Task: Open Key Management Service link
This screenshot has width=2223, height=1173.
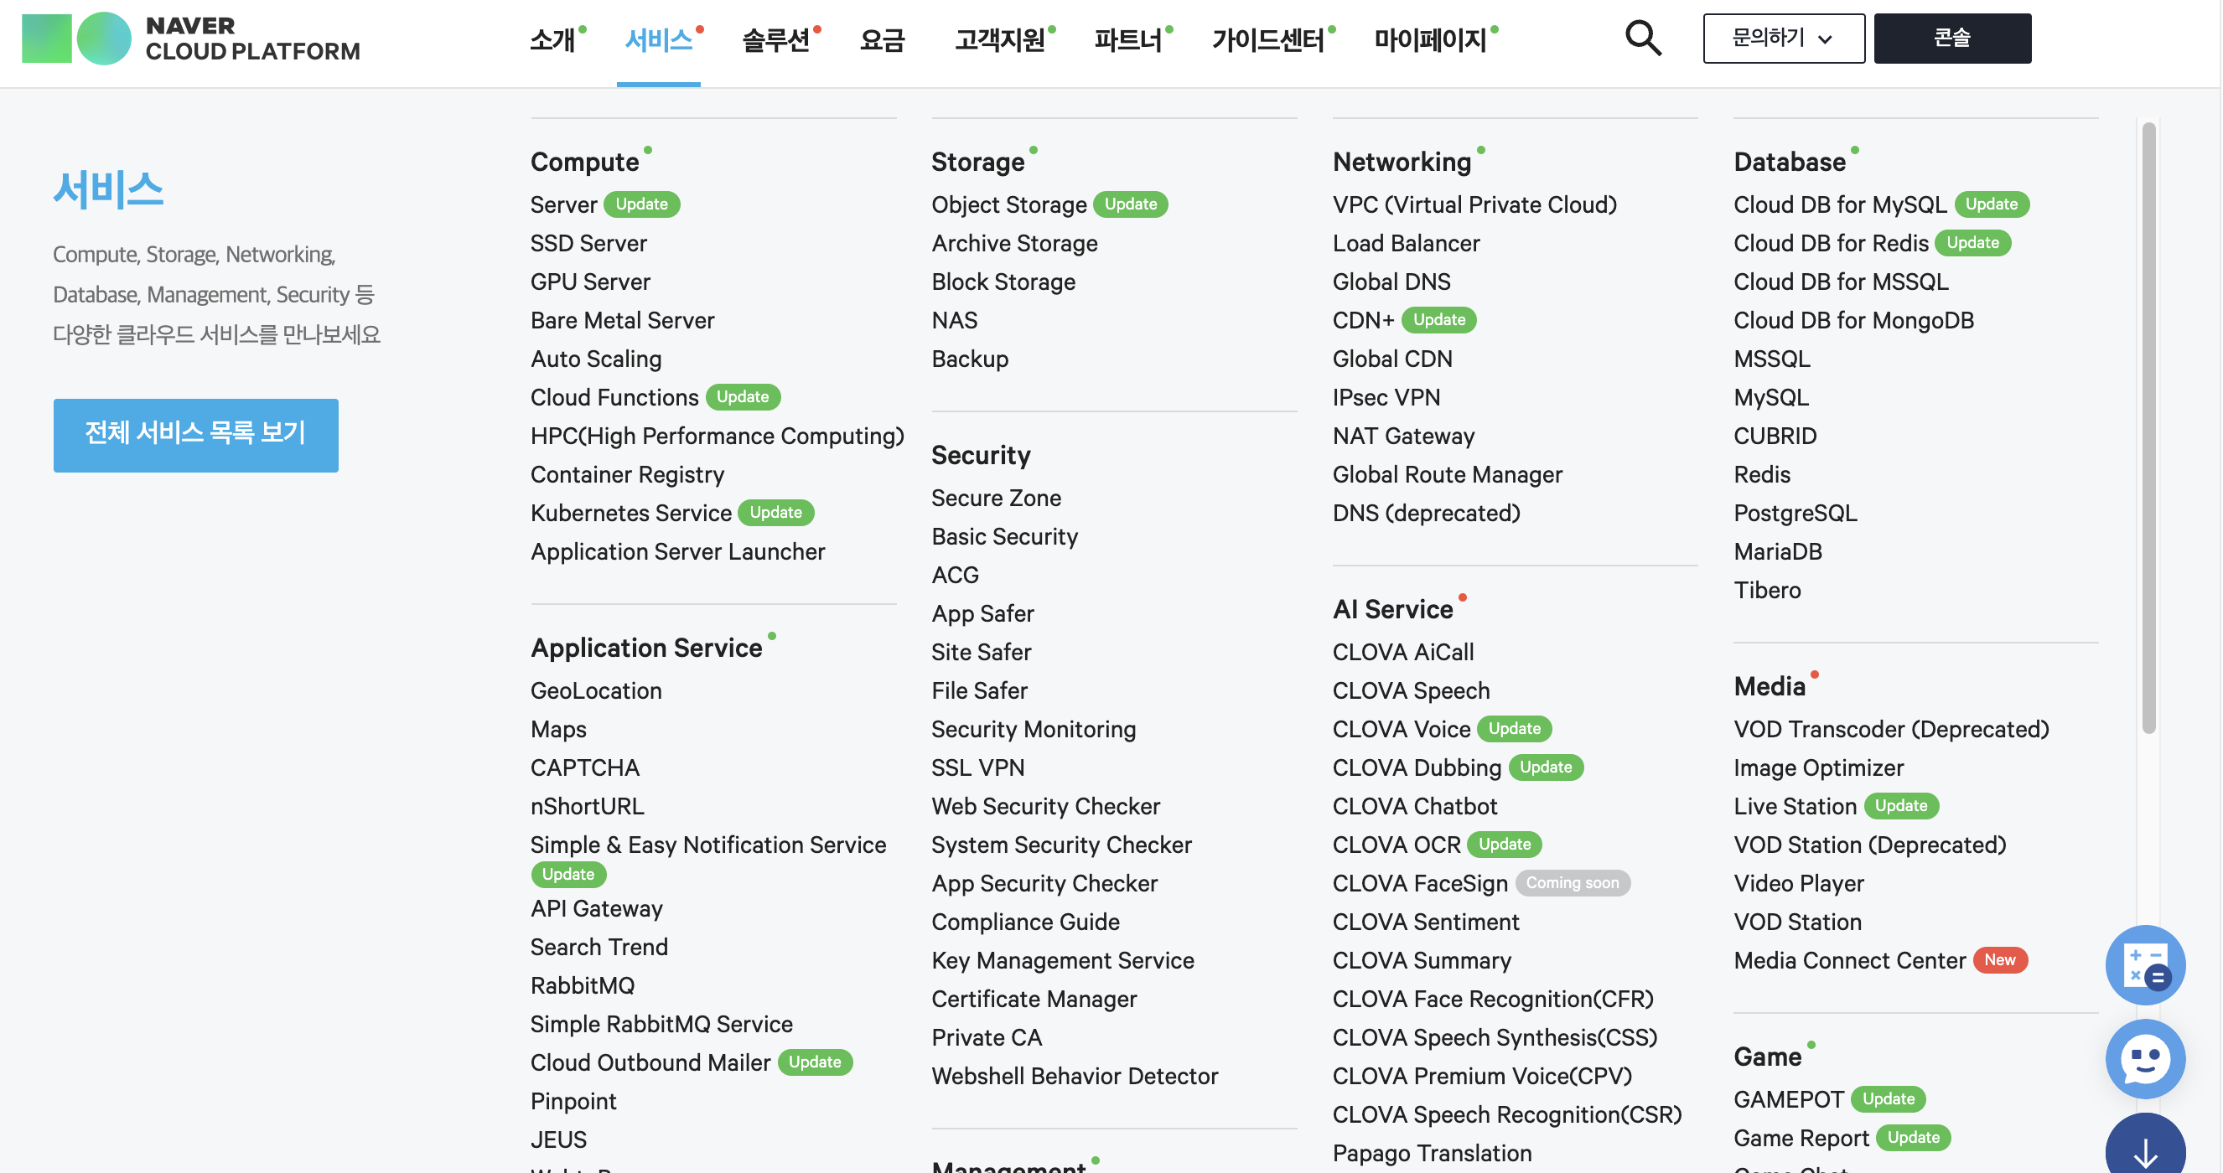Action: (1062, 961)
